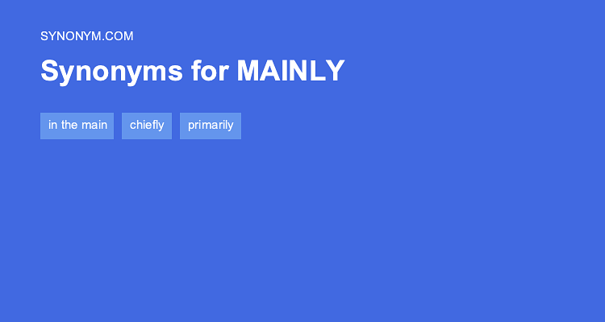Image resolution: width=605 pixels, height=322 pixels.
Task: Click the light blue 'in the main' box
Action: coord(77,126)
